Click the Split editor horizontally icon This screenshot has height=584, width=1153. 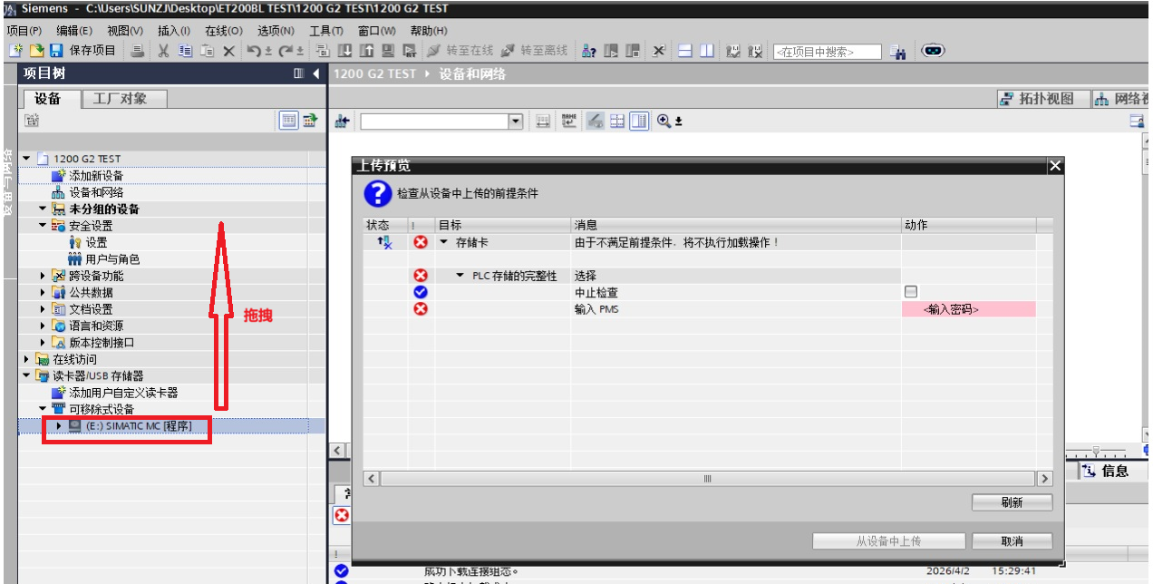[685, 51]
